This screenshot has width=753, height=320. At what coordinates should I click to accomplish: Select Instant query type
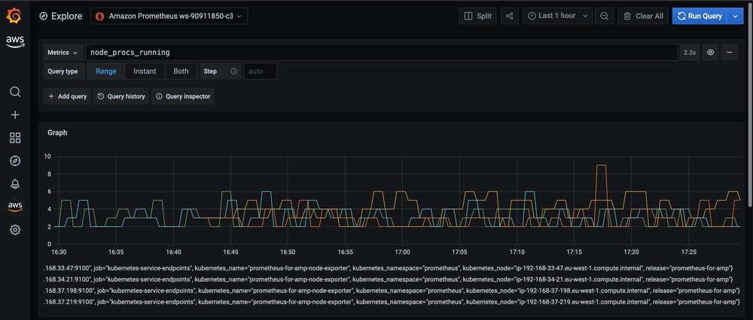[145, 71]
